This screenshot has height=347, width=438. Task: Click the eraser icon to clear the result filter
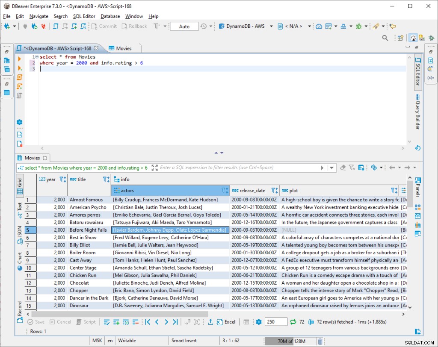(x=343, y=168)
